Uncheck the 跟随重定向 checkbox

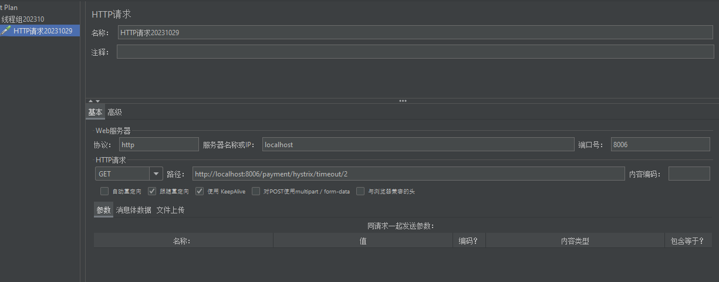pos(152,191)
